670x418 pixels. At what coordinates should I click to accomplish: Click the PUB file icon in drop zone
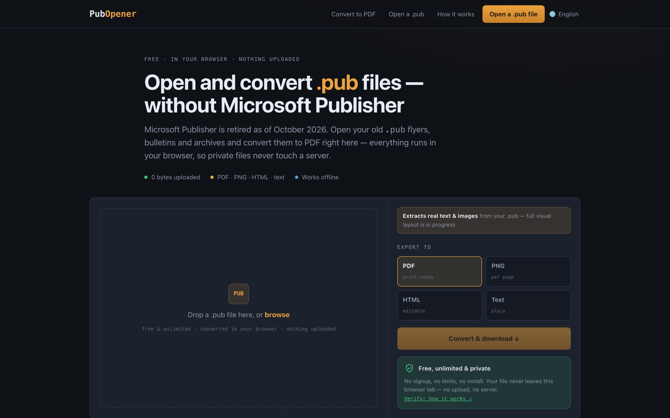[x=238, y=294]
